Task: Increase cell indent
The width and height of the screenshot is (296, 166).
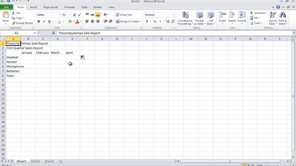Action: [x=111, y=22]
